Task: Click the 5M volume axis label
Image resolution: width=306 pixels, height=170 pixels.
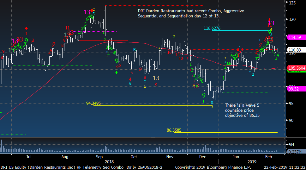Action: tap(291, 145)
